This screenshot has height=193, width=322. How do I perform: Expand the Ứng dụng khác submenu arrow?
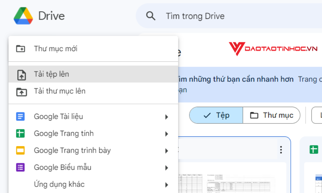click(167, 185)
